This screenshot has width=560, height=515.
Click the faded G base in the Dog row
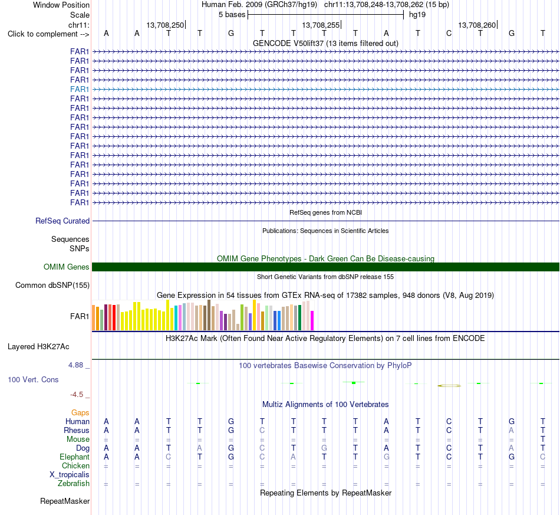click(x=324, y=448)
